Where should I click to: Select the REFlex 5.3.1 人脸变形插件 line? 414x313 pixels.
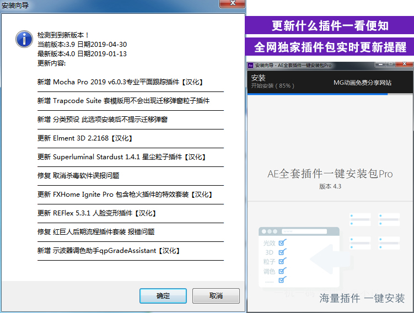pos(96,213)
